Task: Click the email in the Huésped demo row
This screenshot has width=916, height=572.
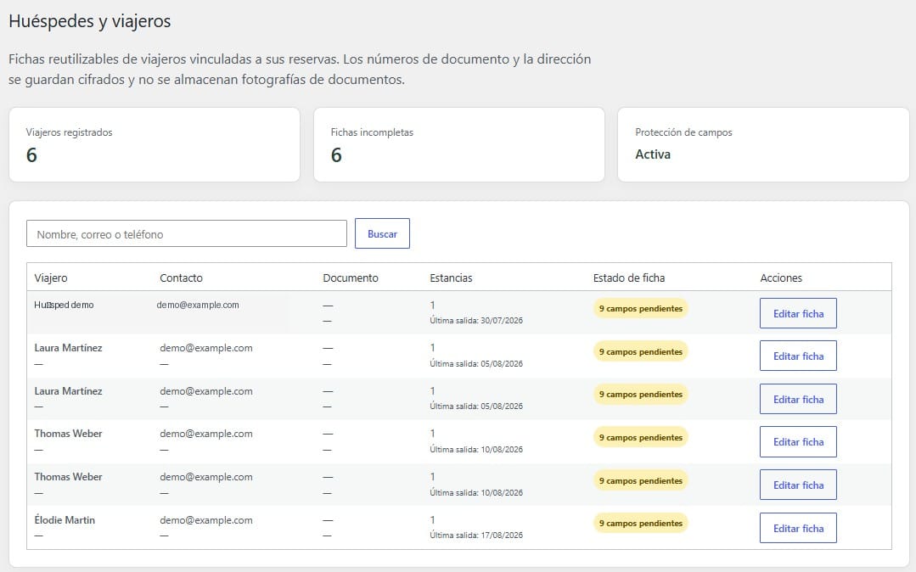Action: pyautogui.click(x=198, y=305)
